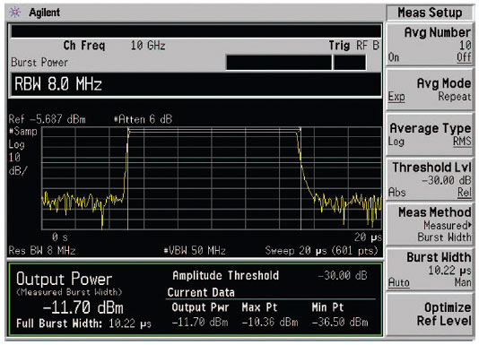Click the green threshold line on the trace
479x345 pixels.
point(212,163)
